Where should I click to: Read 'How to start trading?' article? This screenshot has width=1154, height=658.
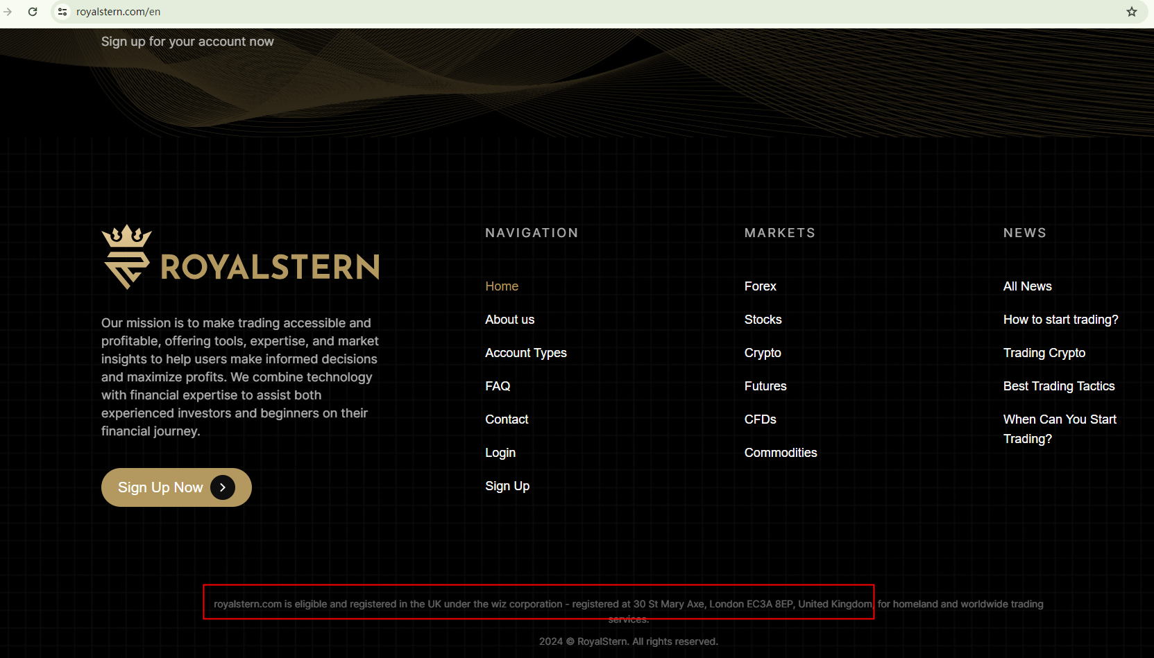click(1060, 320)
